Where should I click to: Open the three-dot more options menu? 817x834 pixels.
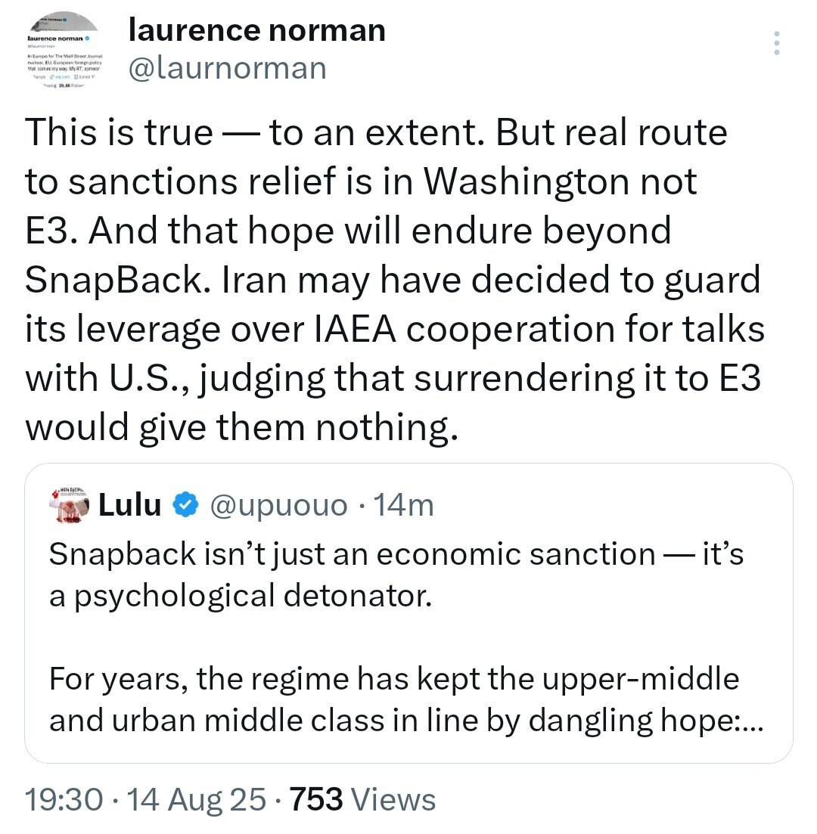click(x=777, y=44)
